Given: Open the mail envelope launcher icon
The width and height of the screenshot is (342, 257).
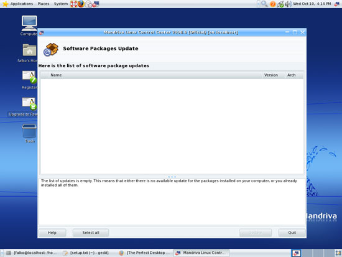Looking at the screenshot, I should (x=88, y=4).
